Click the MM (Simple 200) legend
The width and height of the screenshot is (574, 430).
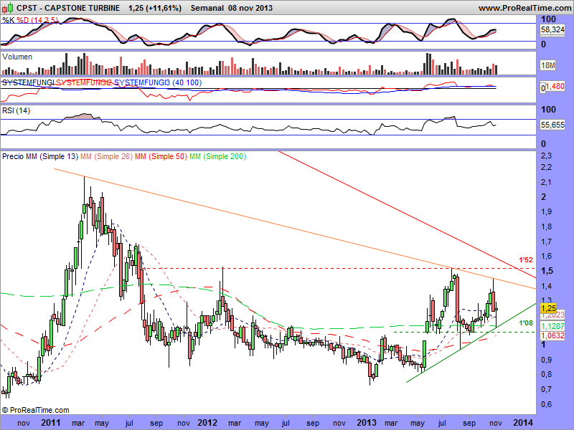tap(217, 156)
